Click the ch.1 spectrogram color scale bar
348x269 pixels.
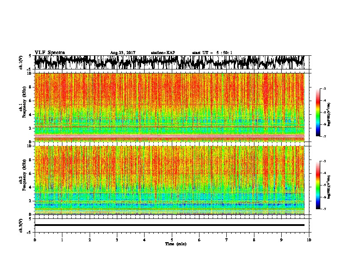pyautogui.click(x=318, y=113)
